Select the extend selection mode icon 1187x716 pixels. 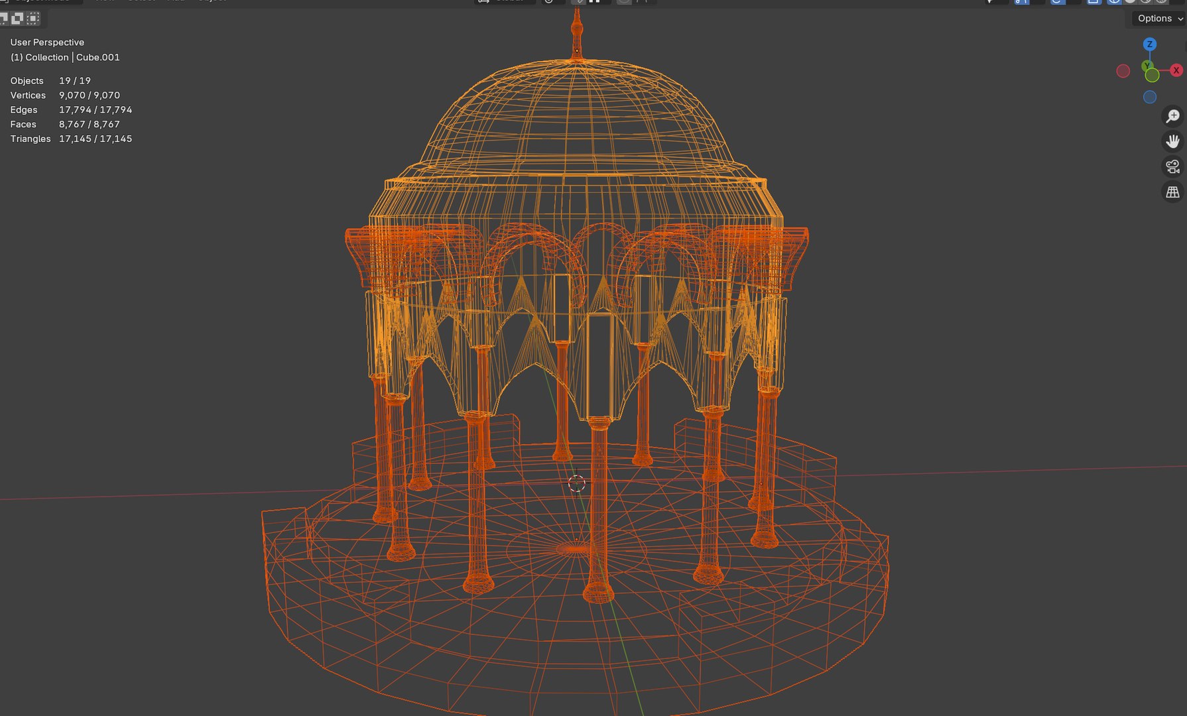pyautogui.click(x=18, y=18)
